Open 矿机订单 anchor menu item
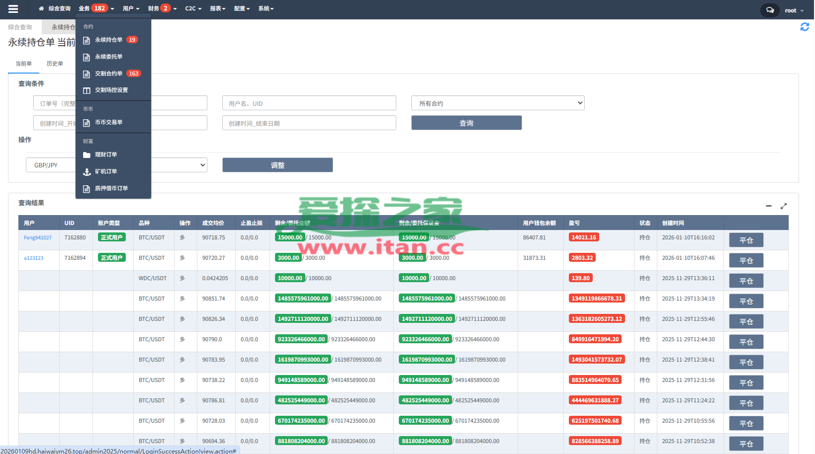This screenshot has height=454, width=815. point(106,172)
